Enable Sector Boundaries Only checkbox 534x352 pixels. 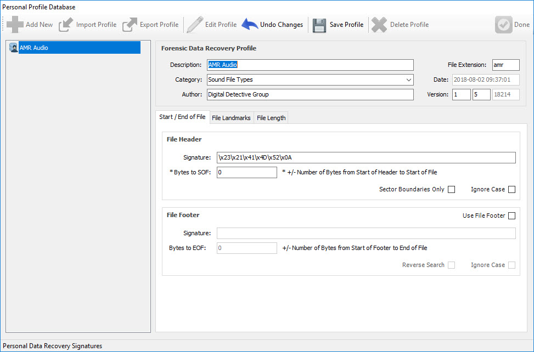click(451, 190)
